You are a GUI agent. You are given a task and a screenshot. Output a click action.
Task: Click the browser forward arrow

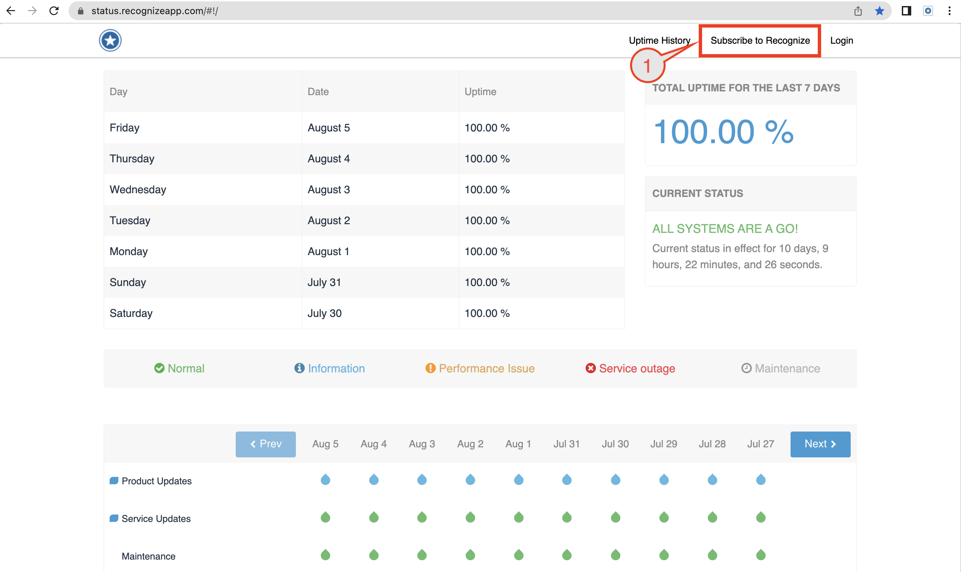coord(32,11)
